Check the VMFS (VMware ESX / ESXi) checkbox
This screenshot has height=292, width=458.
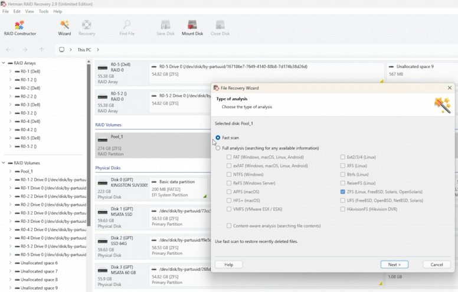229,209
